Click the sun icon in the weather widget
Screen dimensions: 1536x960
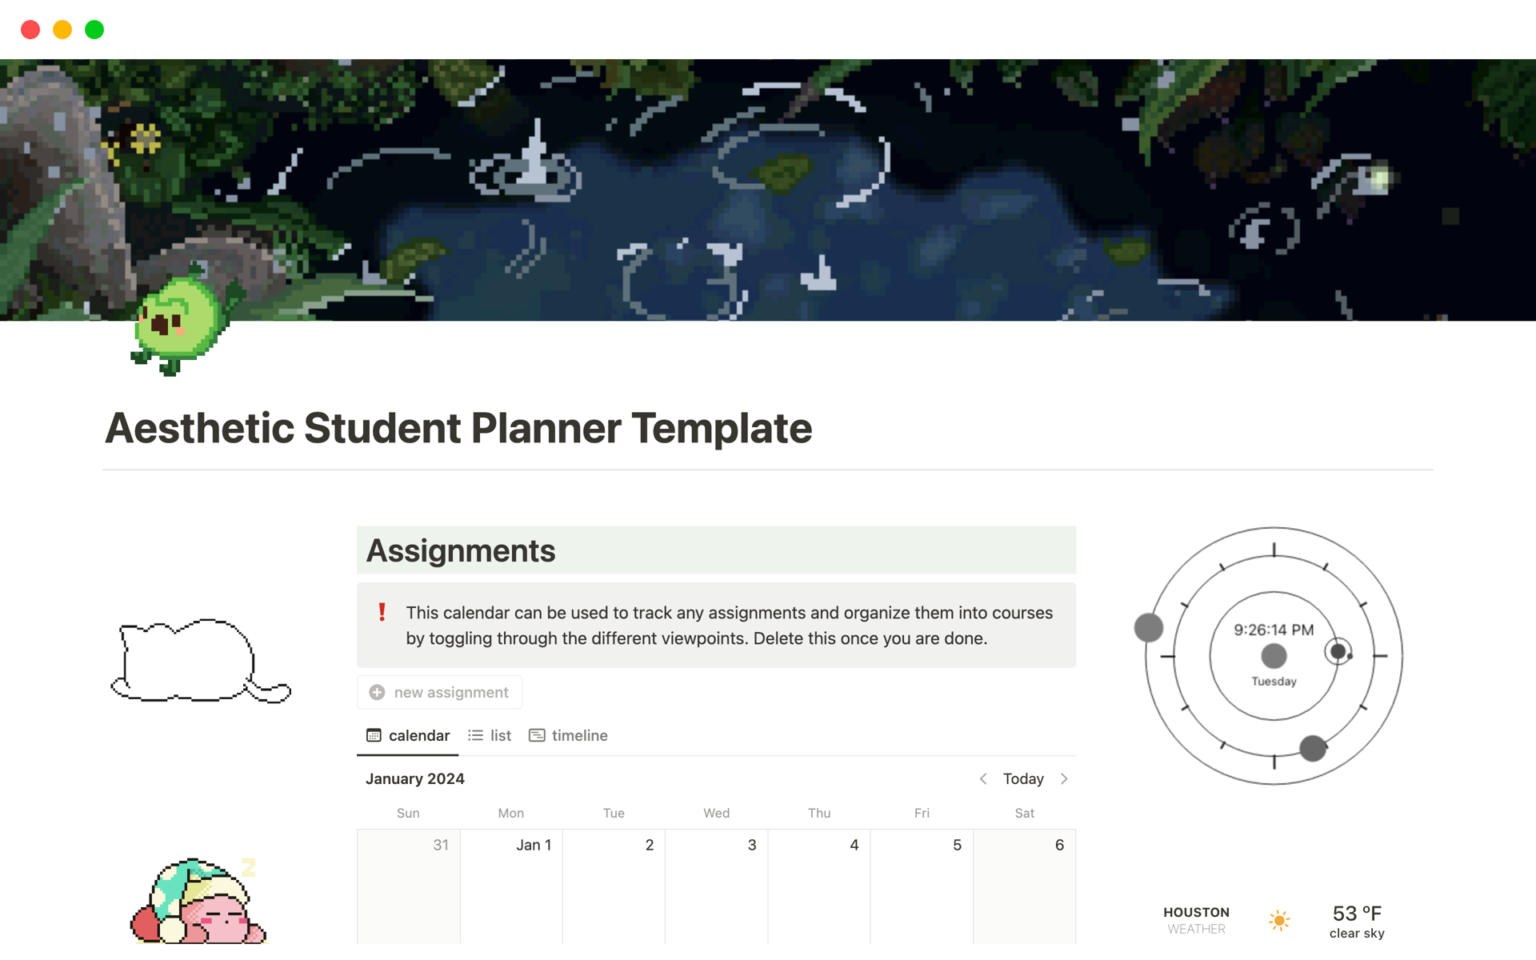[1279, 920]
